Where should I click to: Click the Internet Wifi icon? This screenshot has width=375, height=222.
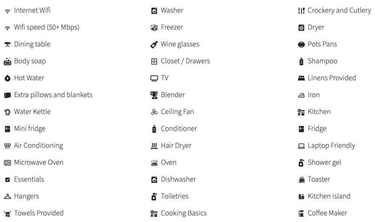click(x=7, y=10)
